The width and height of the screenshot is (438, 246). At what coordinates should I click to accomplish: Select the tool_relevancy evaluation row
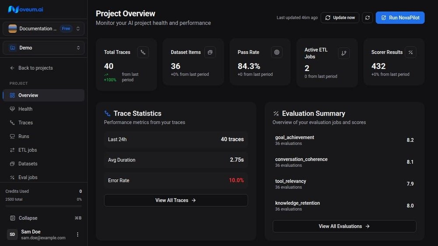click(344, 184)
